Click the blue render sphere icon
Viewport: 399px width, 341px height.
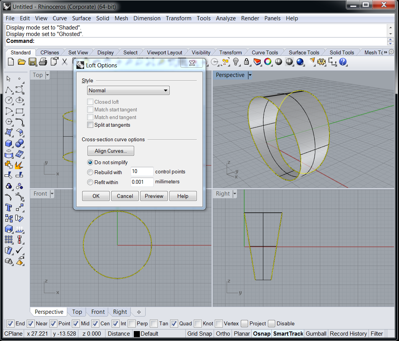(300, 62)
